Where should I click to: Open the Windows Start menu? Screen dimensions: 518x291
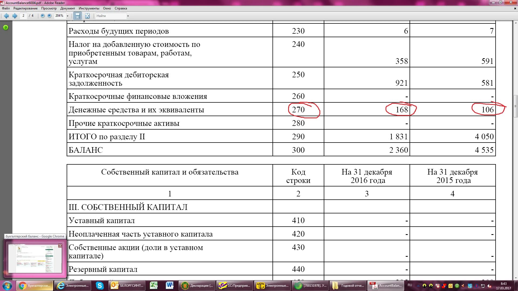[7, 286]
